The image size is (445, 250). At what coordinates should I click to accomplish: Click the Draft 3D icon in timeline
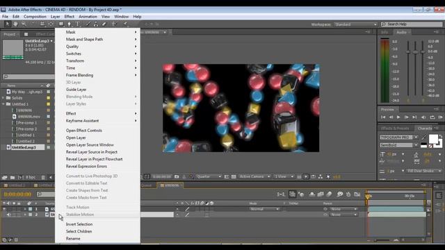(301, 194)
